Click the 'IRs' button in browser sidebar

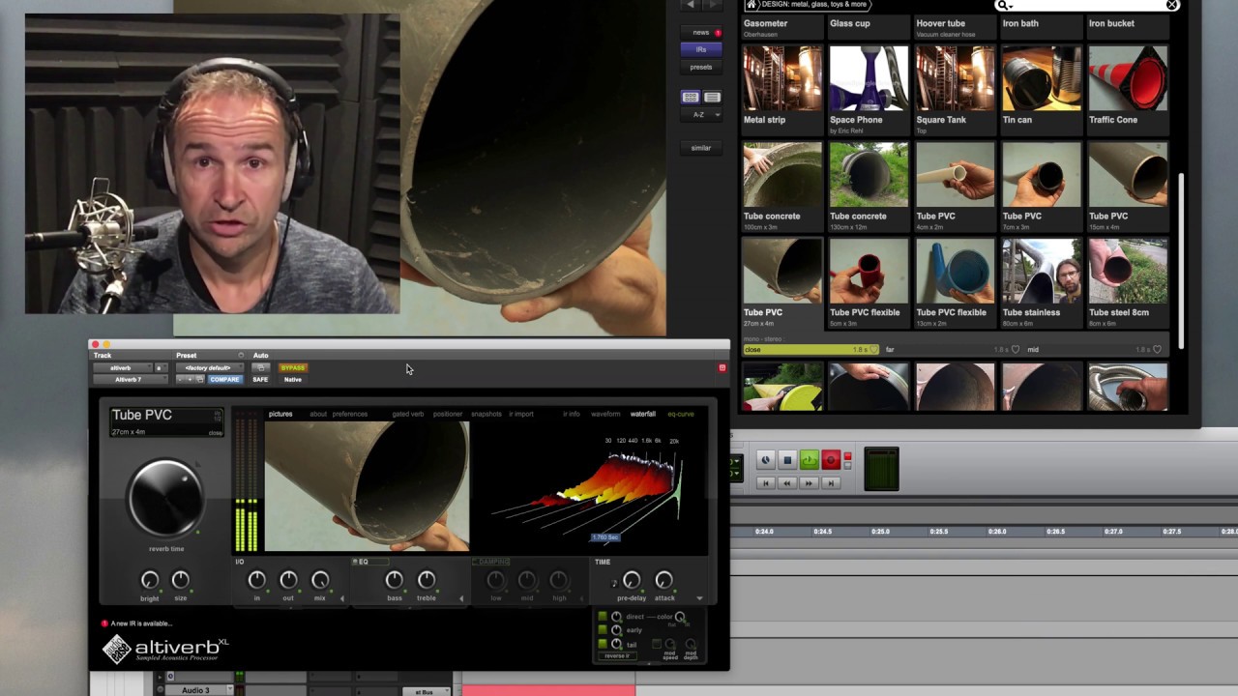(701, 49)
